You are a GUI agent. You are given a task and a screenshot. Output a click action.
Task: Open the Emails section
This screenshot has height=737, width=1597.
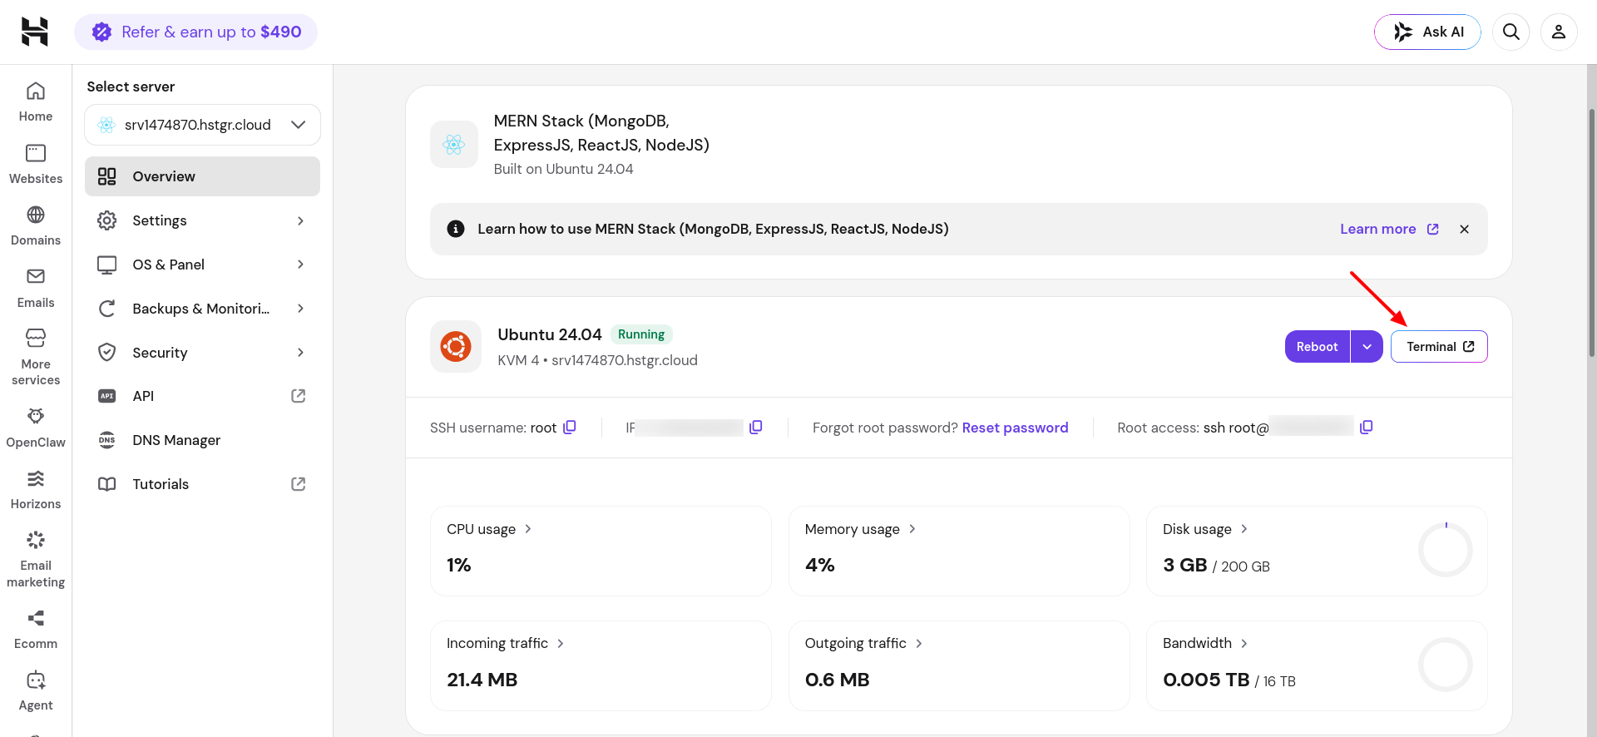tap(36, 288)
